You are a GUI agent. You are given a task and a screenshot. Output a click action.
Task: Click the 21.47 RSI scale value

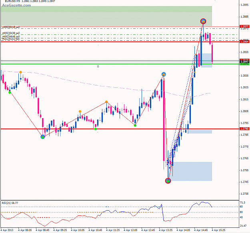(x=243, y=226)
